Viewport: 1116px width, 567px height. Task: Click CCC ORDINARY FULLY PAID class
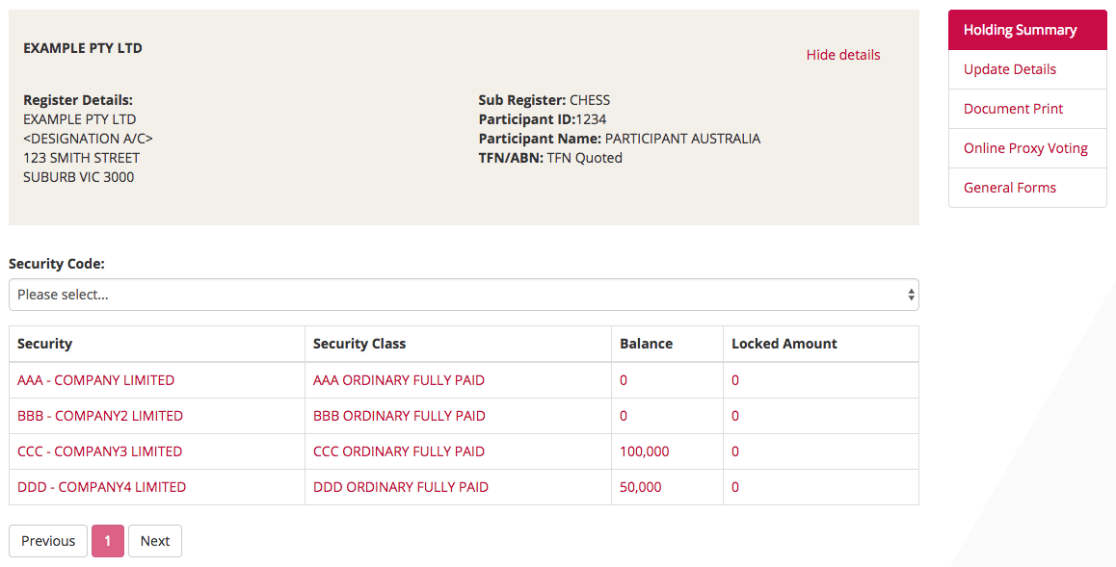399,451
